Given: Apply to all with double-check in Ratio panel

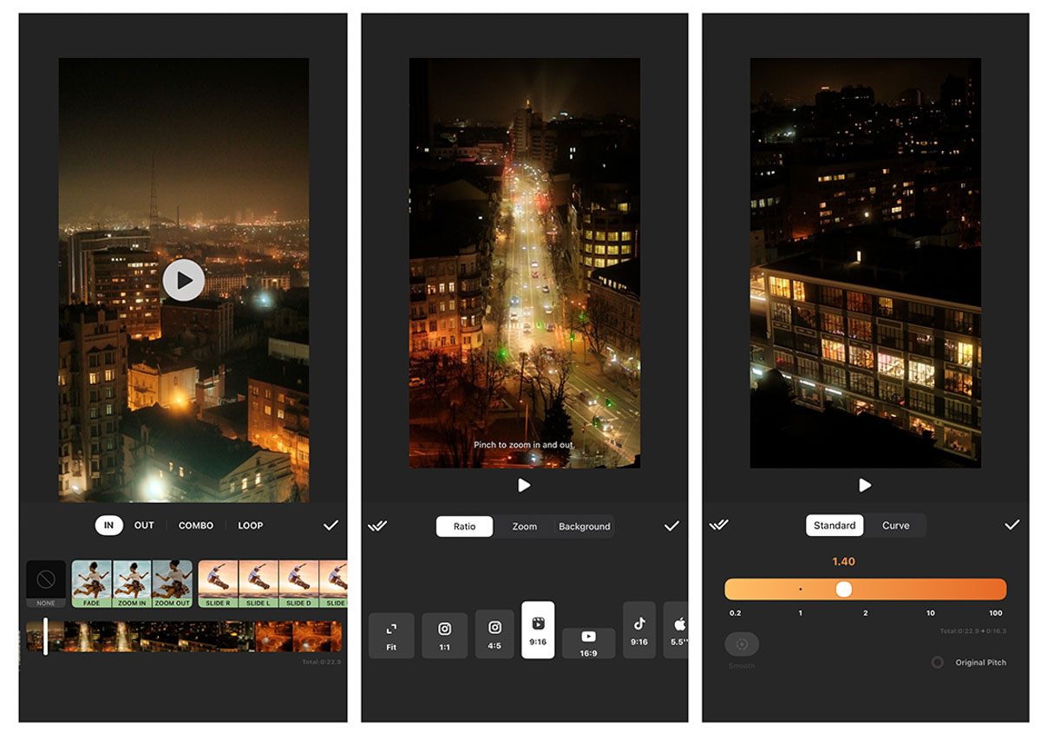Looking at the screenshot, I should pos(376,526).
